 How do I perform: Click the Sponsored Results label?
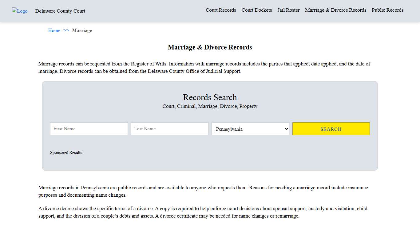(x=66, y=152)
